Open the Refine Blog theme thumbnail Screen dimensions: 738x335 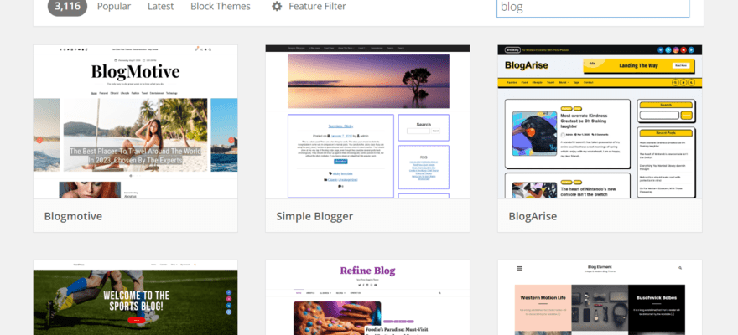pos(367,298)
